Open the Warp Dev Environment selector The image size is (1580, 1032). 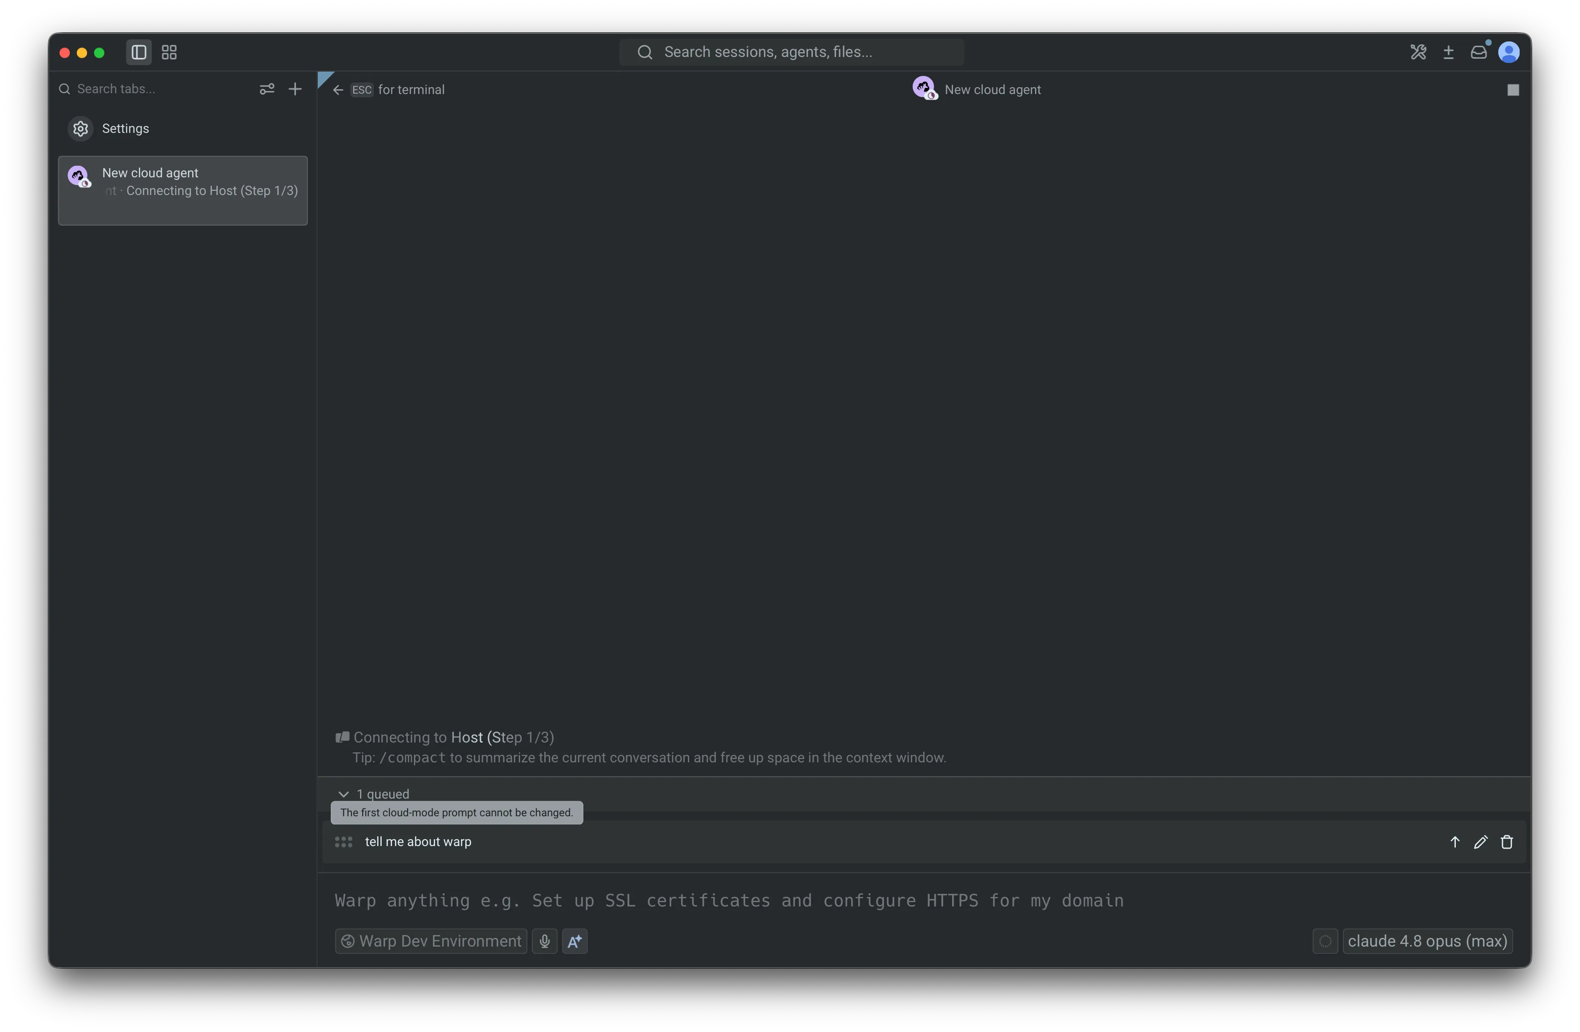[x=431, y=941]
